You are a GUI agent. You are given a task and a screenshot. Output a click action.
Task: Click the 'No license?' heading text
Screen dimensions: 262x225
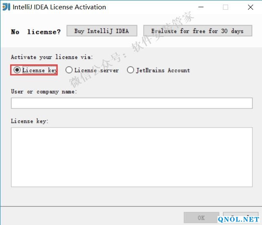36,32
